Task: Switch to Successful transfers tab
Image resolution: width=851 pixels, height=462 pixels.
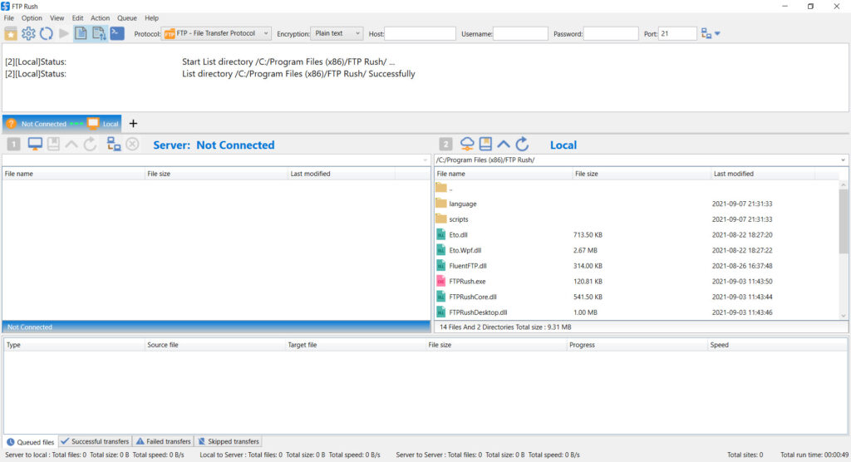Action: click(x=95, y=442)
